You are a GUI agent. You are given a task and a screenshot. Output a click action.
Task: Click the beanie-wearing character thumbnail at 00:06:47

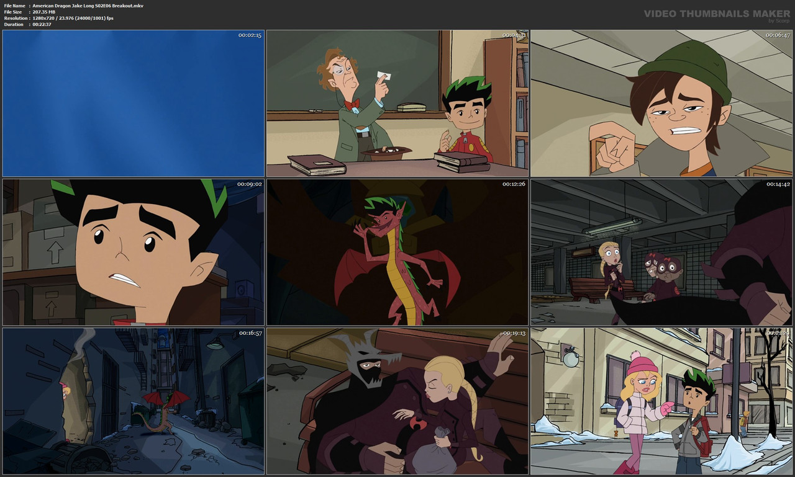coord(660,102)
